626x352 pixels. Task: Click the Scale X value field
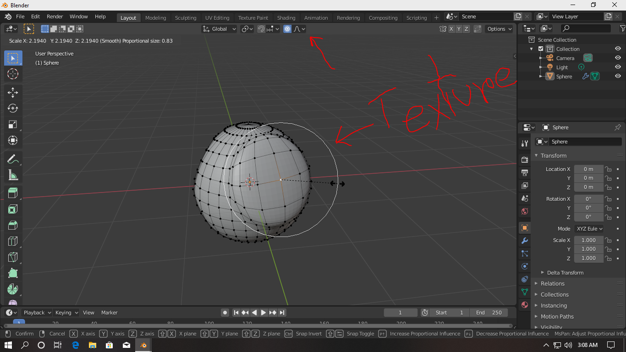[588, 240]
